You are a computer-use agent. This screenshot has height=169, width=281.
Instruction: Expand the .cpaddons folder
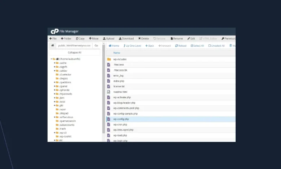54,82
